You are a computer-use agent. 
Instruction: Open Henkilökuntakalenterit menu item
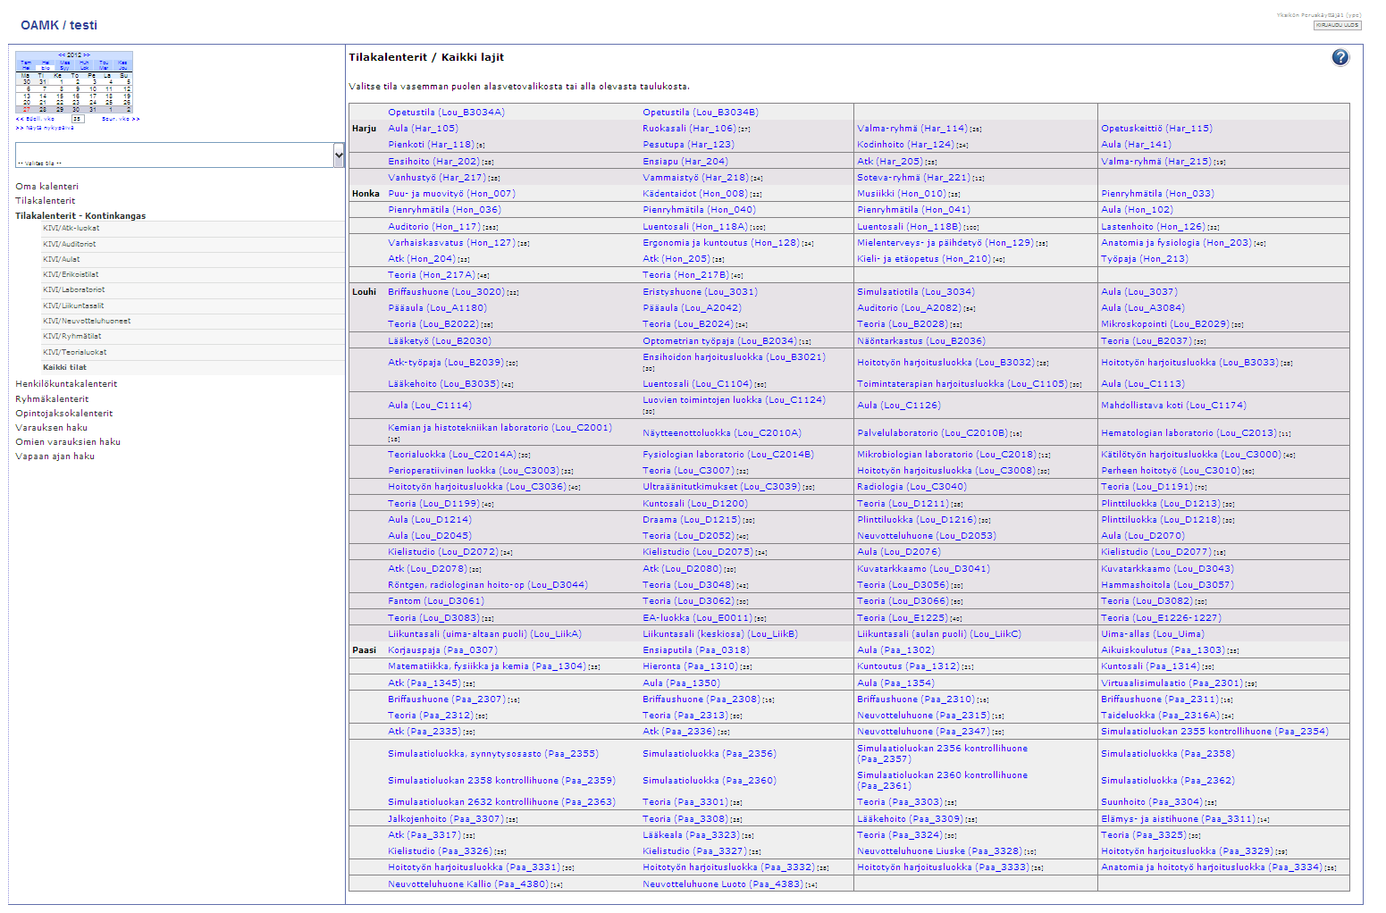(x=66, y=384)
